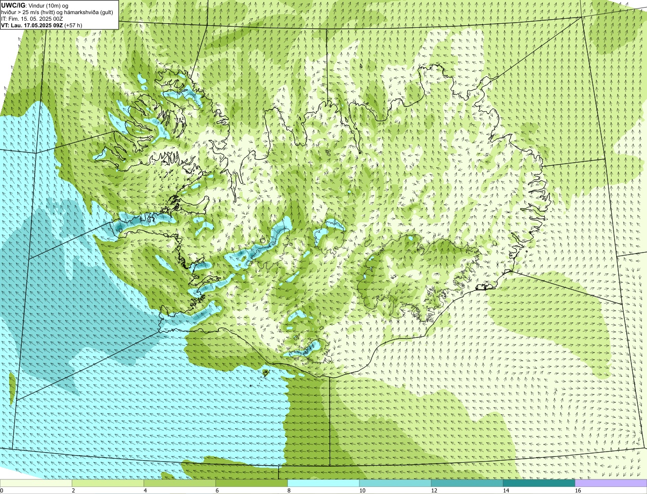Screen dimensions: 647x494
Task: Click the 'VT: Lau. 17.05.2025 09Z (+57 h)' line
Action: [41, 25]
